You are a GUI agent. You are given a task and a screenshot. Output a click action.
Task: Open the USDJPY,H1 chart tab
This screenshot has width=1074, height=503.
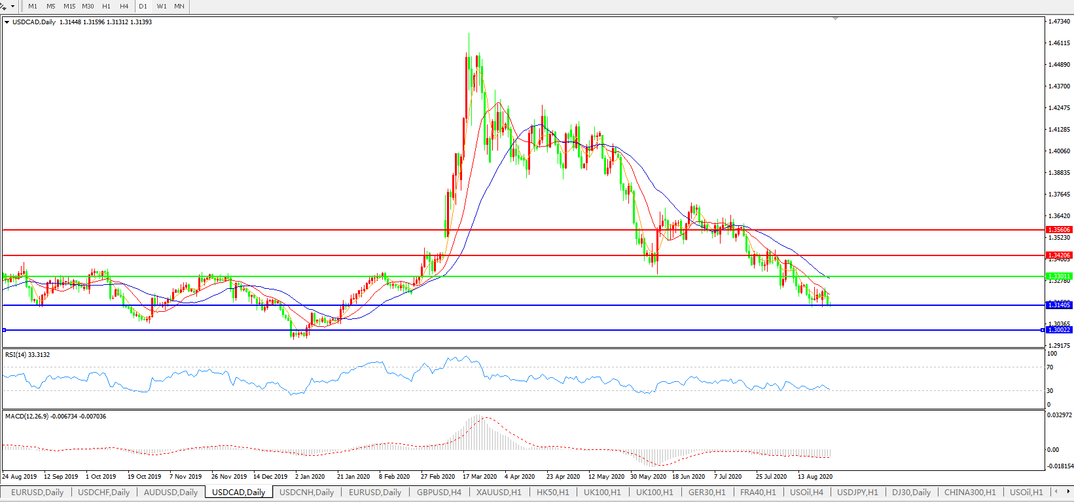click(857, 492)
